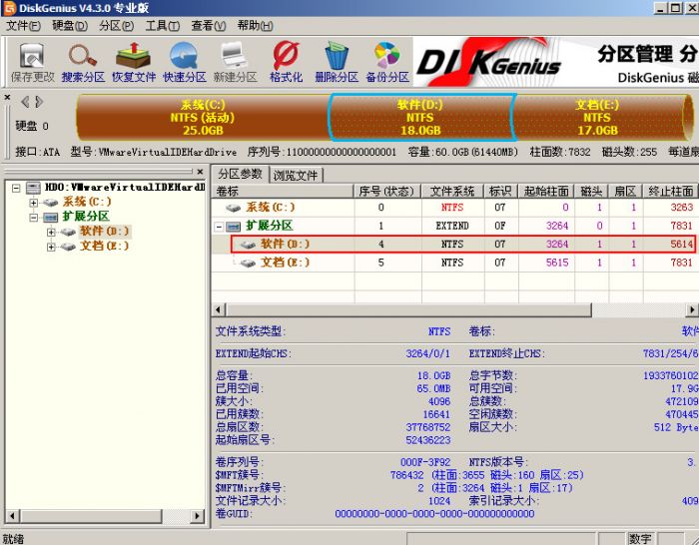The width and height of the screenshot is (699, 545).
Task: Select 系统(C:) row in partition table
Action: pyautogui.click(x=272, y=208)
